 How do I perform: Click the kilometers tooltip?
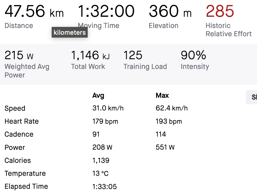click(x=70, y=32)
